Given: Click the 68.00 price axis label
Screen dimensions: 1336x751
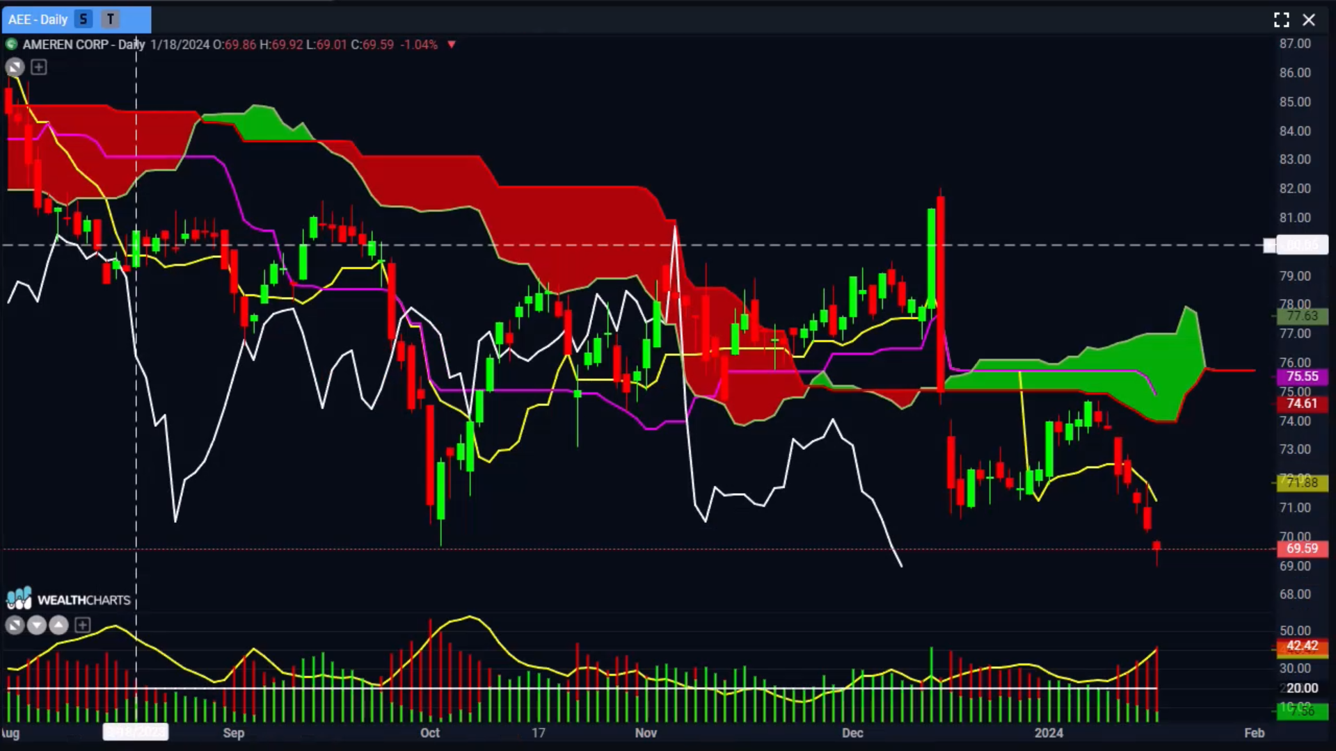Looking at the screenshot, I should 1294,595.
